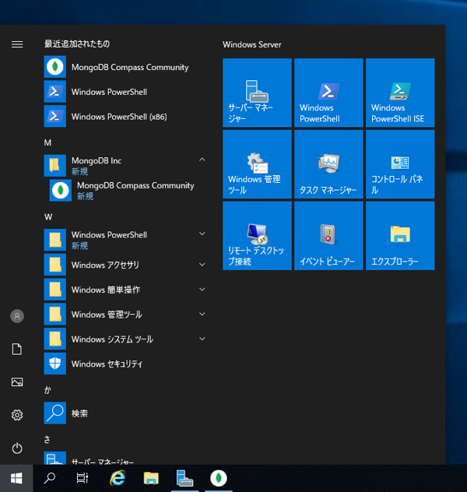Click the Power button in Start sidebar
This screenshot has height=492, width=467.
click(17, 448)
